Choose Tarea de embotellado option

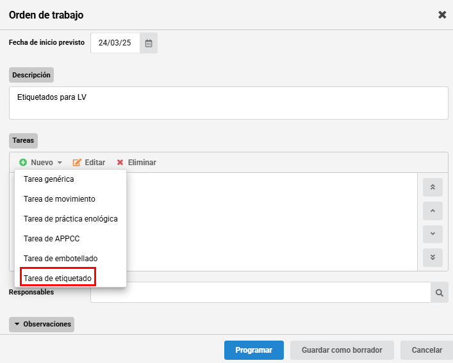[x=70, y=259]
